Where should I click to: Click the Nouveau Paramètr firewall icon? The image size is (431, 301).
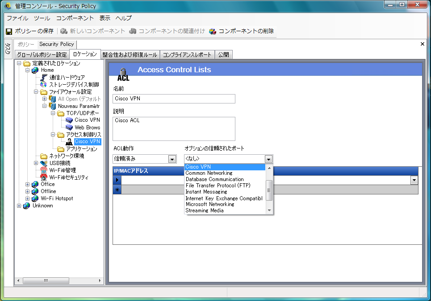click(52, 106)
